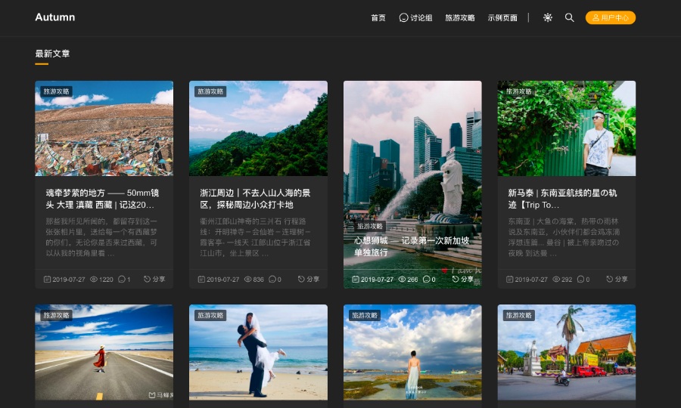Click comment count on 浙江周边 card
The height and width of the screenshot is (408, 681).
coord(275,279)
